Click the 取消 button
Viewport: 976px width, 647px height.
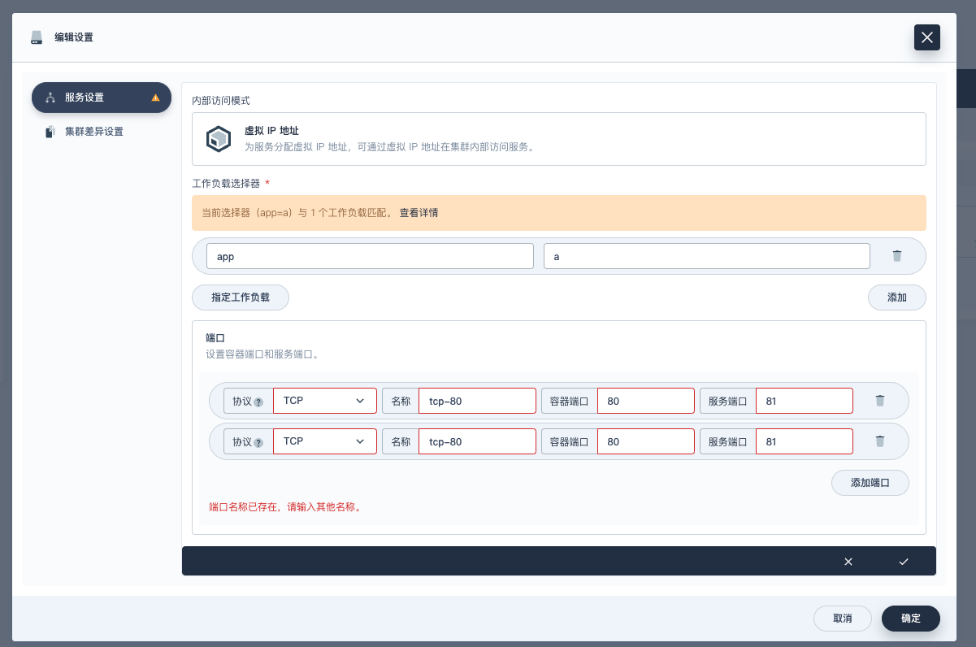point(843,619)
